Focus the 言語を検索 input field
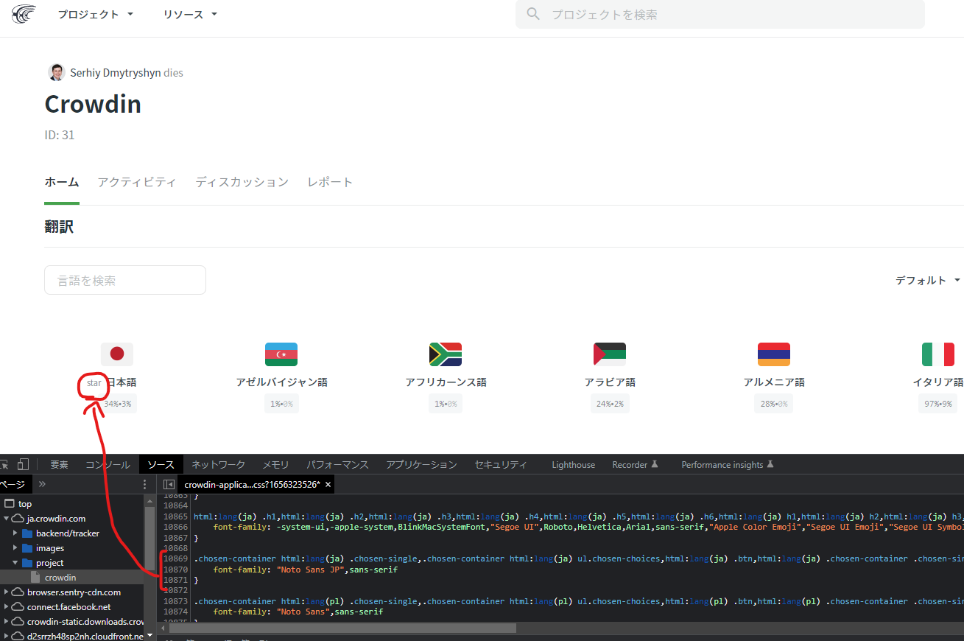The width and height of the screenshot is (964, 641). (x=125, y=280)
